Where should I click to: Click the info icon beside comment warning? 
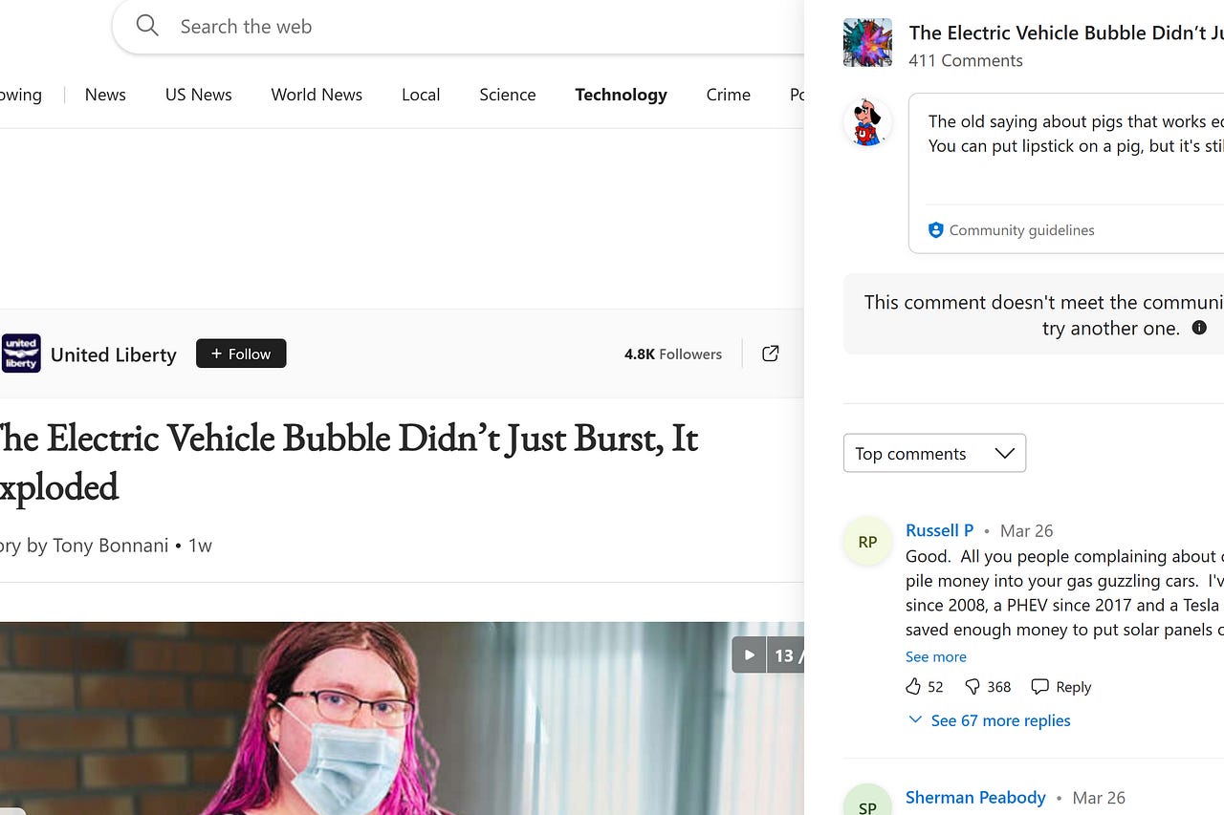coord(1199,328)
